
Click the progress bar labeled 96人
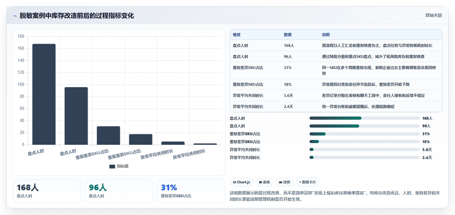click(365, 126)
